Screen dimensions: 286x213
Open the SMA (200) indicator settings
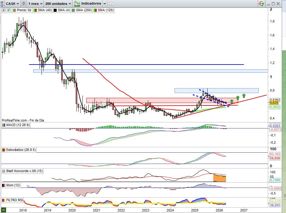82,10
